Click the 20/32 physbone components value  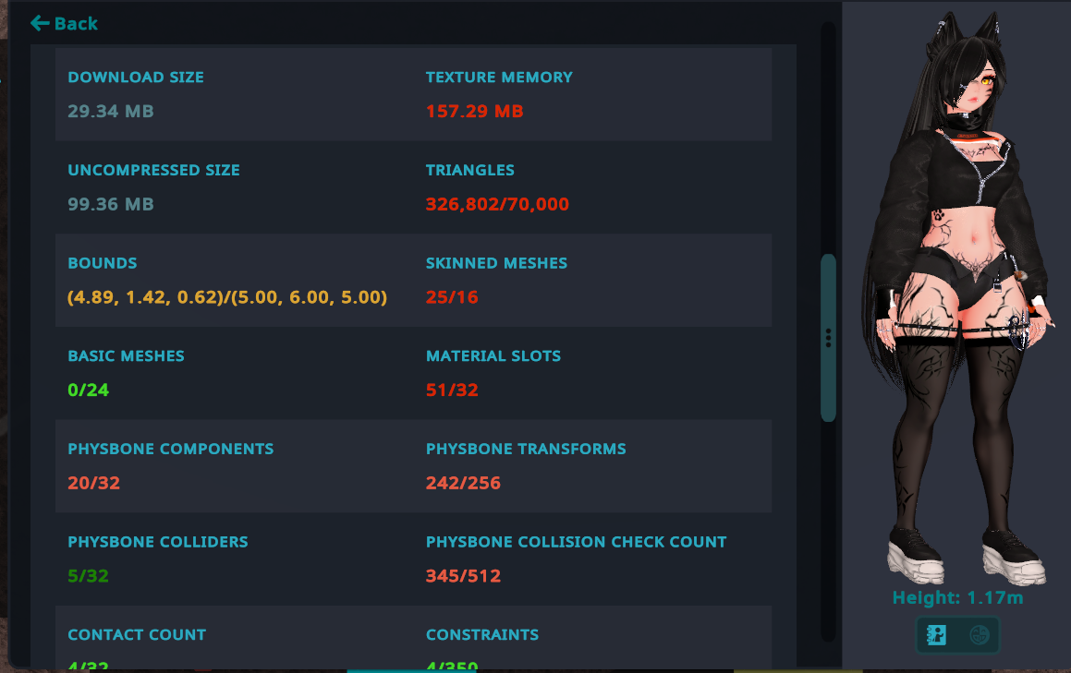(93, 483)
